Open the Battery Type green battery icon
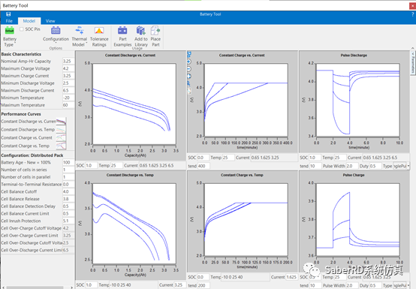The width and height of the screenshot is (416, 289). coord(10,31)
